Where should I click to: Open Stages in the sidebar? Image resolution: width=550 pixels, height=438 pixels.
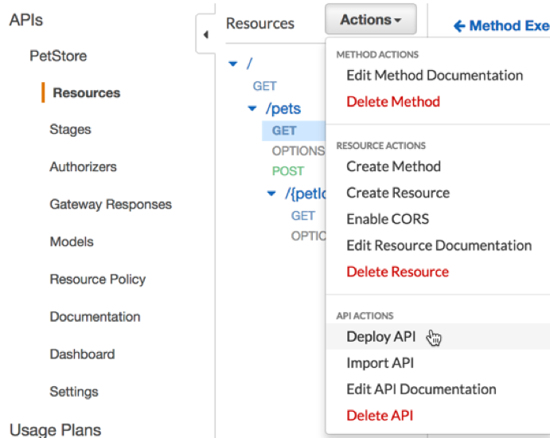coord(70,130)
